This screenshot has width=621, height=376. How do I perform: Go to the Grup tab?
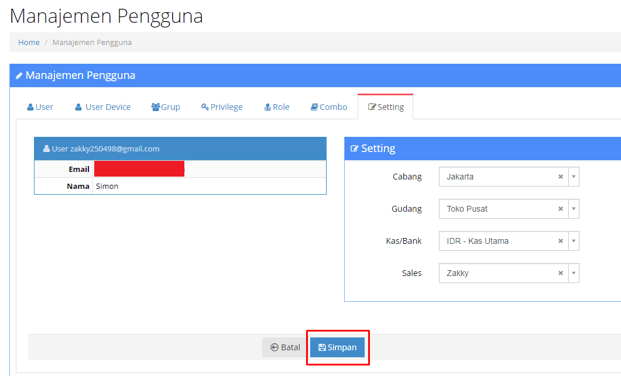pyautogui.click(x=166, y=107)
